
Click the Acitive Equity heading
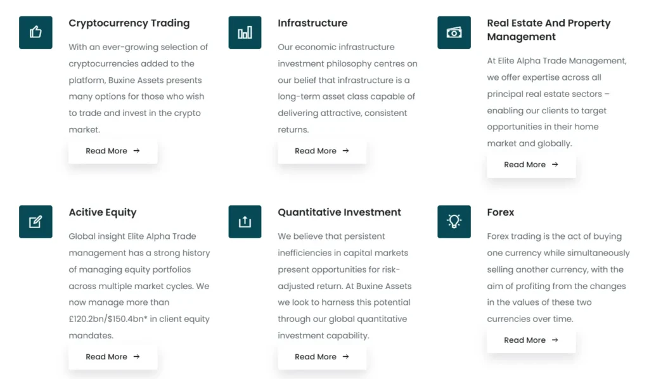coord(103,213)
